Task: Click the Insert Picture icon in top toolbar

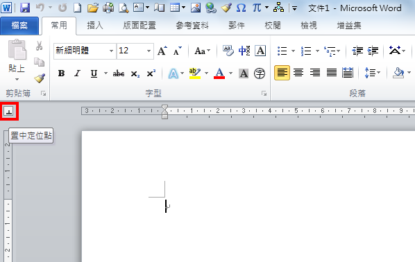Action: coord(196,8)
